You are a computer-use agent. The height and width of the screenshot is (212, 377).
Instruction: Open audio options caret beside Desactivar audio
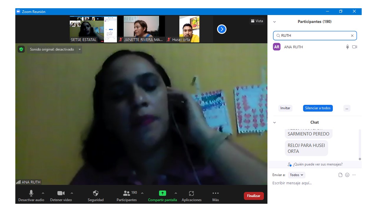(x=43, y=193)
